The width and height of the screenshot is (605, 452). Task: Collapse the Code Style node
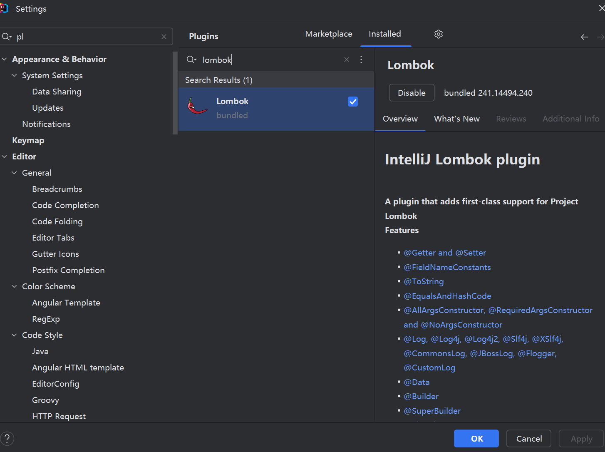(x=14, y=335)
